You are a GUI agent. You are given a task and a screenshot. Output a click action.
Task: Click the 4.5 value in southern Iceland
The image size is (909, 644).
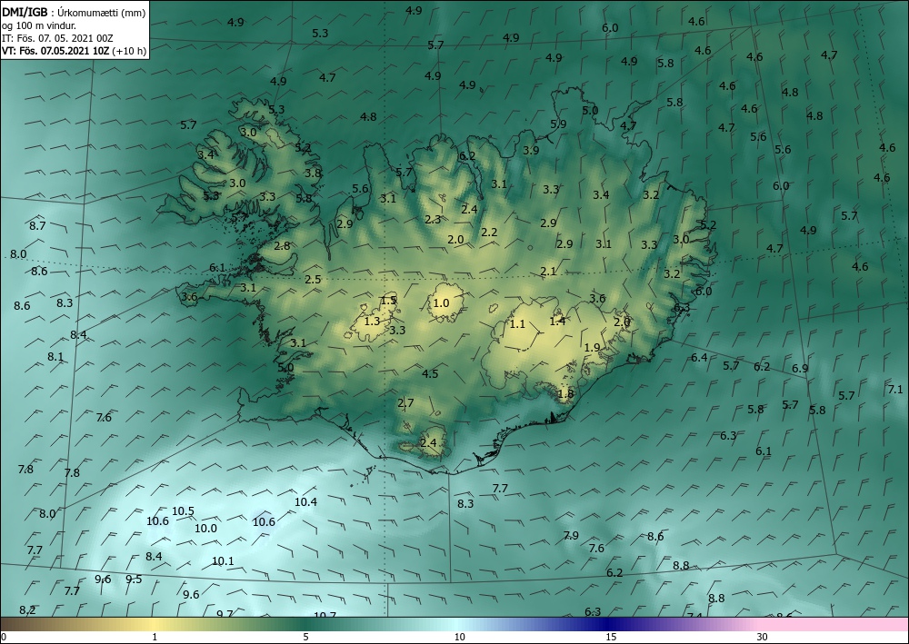click(430, 374)
